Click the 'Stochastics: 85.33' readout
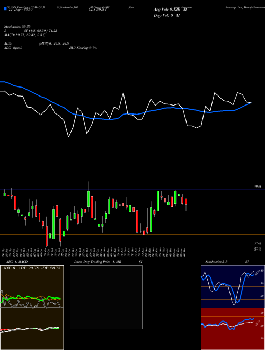 17,27
